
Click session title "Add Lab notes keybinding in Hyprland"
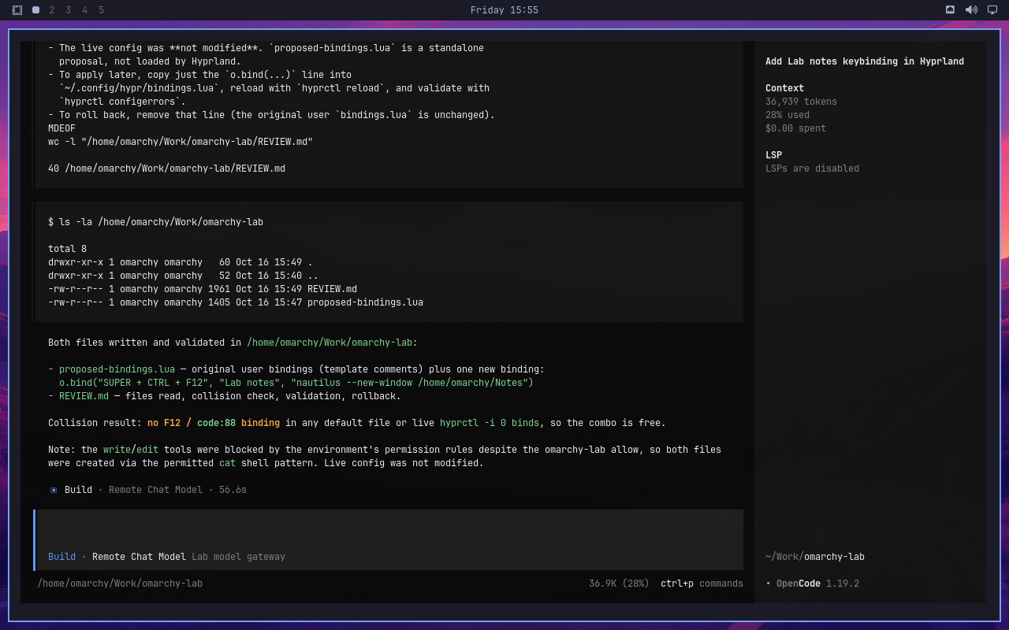865,61
